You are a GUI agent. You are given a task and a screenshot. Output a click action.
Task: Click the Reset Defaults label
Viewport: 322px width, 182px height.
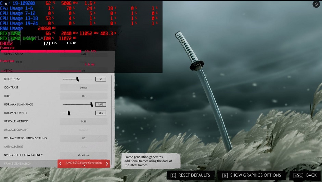(x=194, y=175)
